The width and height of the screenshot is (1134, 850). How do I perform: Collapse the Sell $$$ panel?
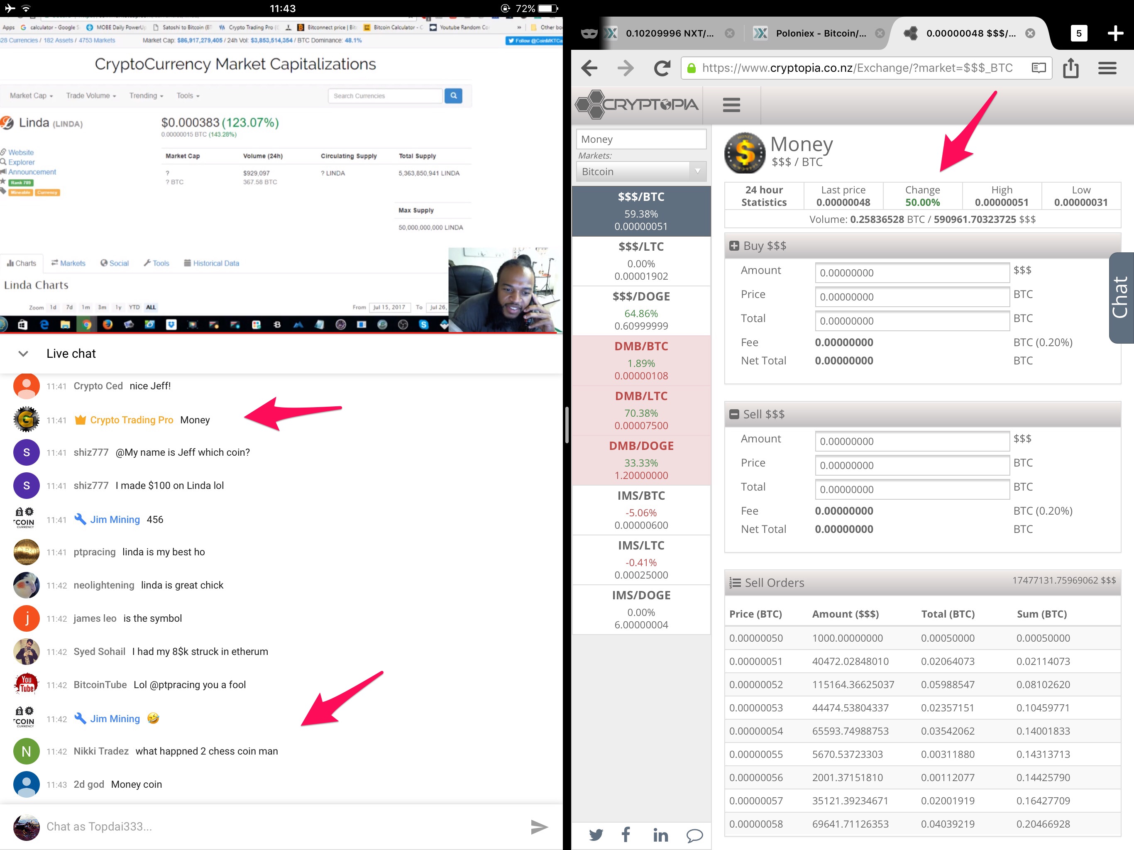[x=734, y=414]
